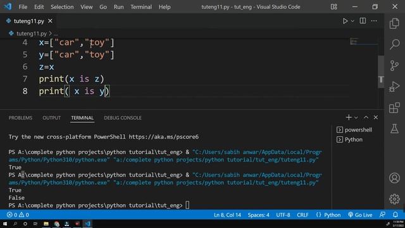Open Windows taskbar search
This screenshot has height=228, width=405.
[x=15, y=224]
